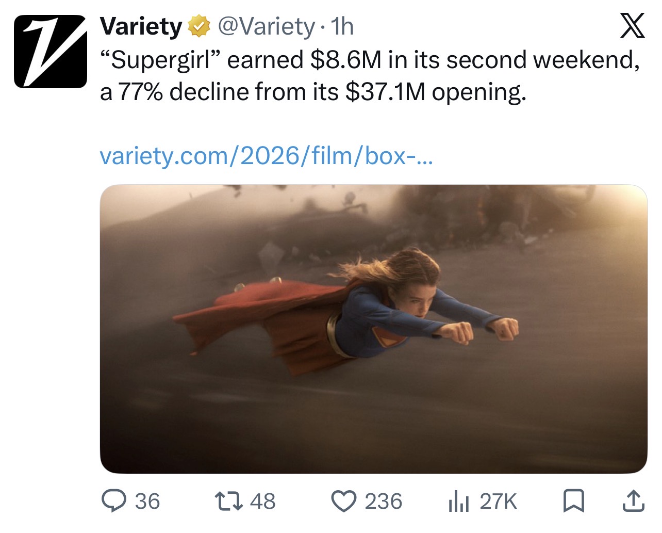Click the 236 likes count
This screenshot has height=533, width=662.
coord(384,502)
